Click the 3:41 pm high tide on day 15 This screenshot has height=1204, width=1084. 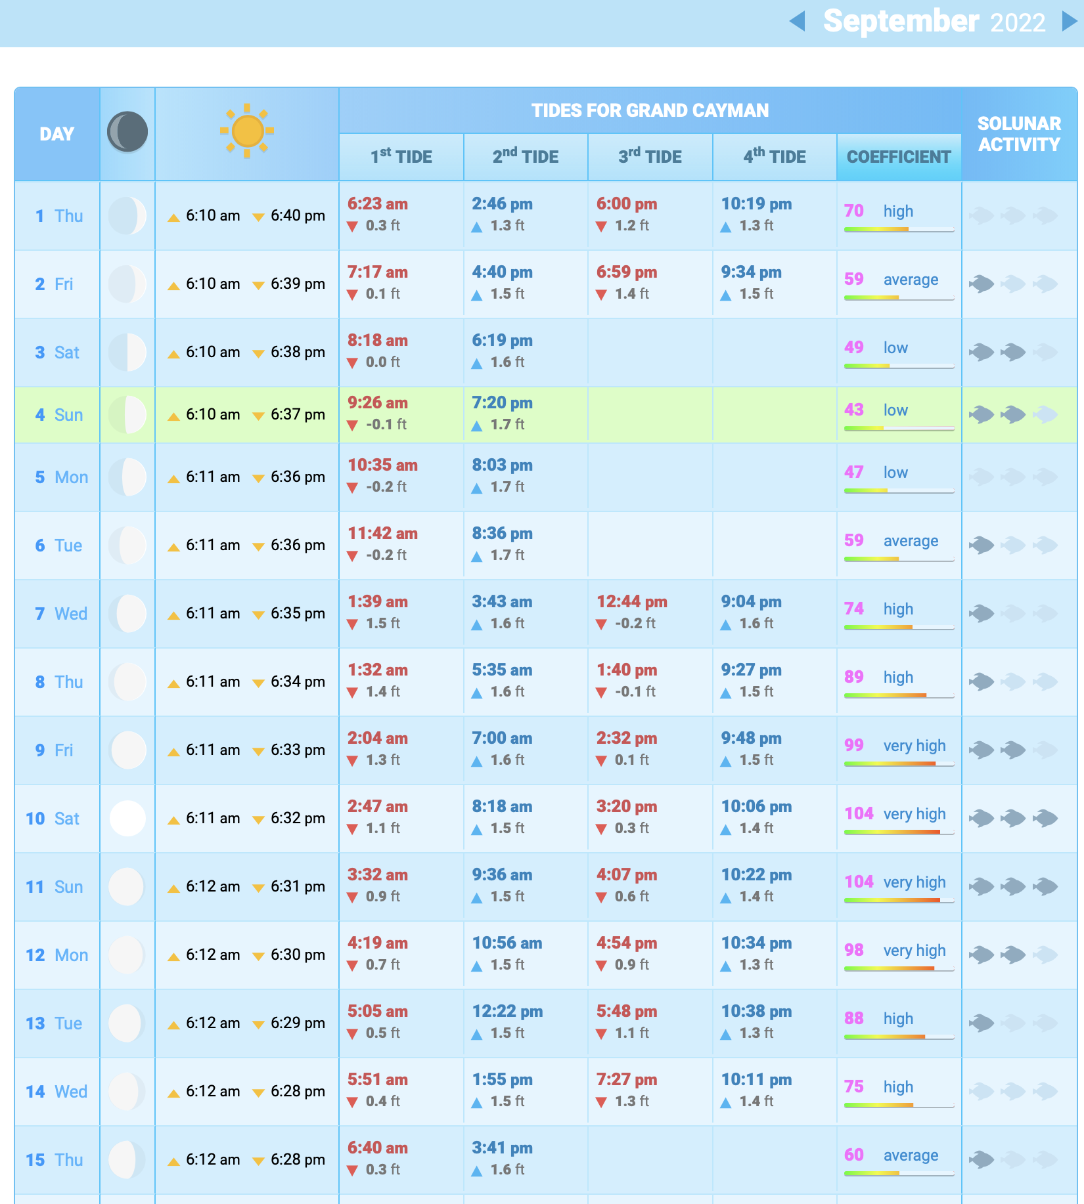(x=502, y=1148)
